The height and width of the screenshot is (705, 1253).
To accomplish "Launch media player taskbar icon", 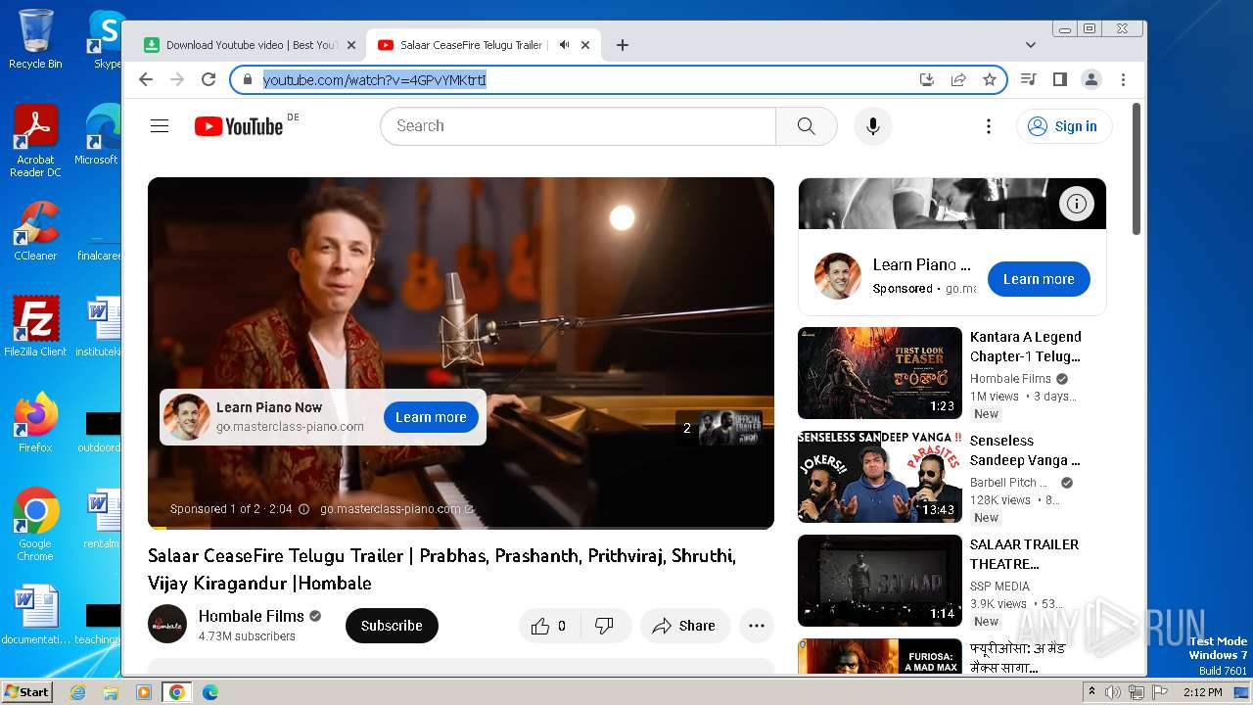I will click(x=144, y=692).
